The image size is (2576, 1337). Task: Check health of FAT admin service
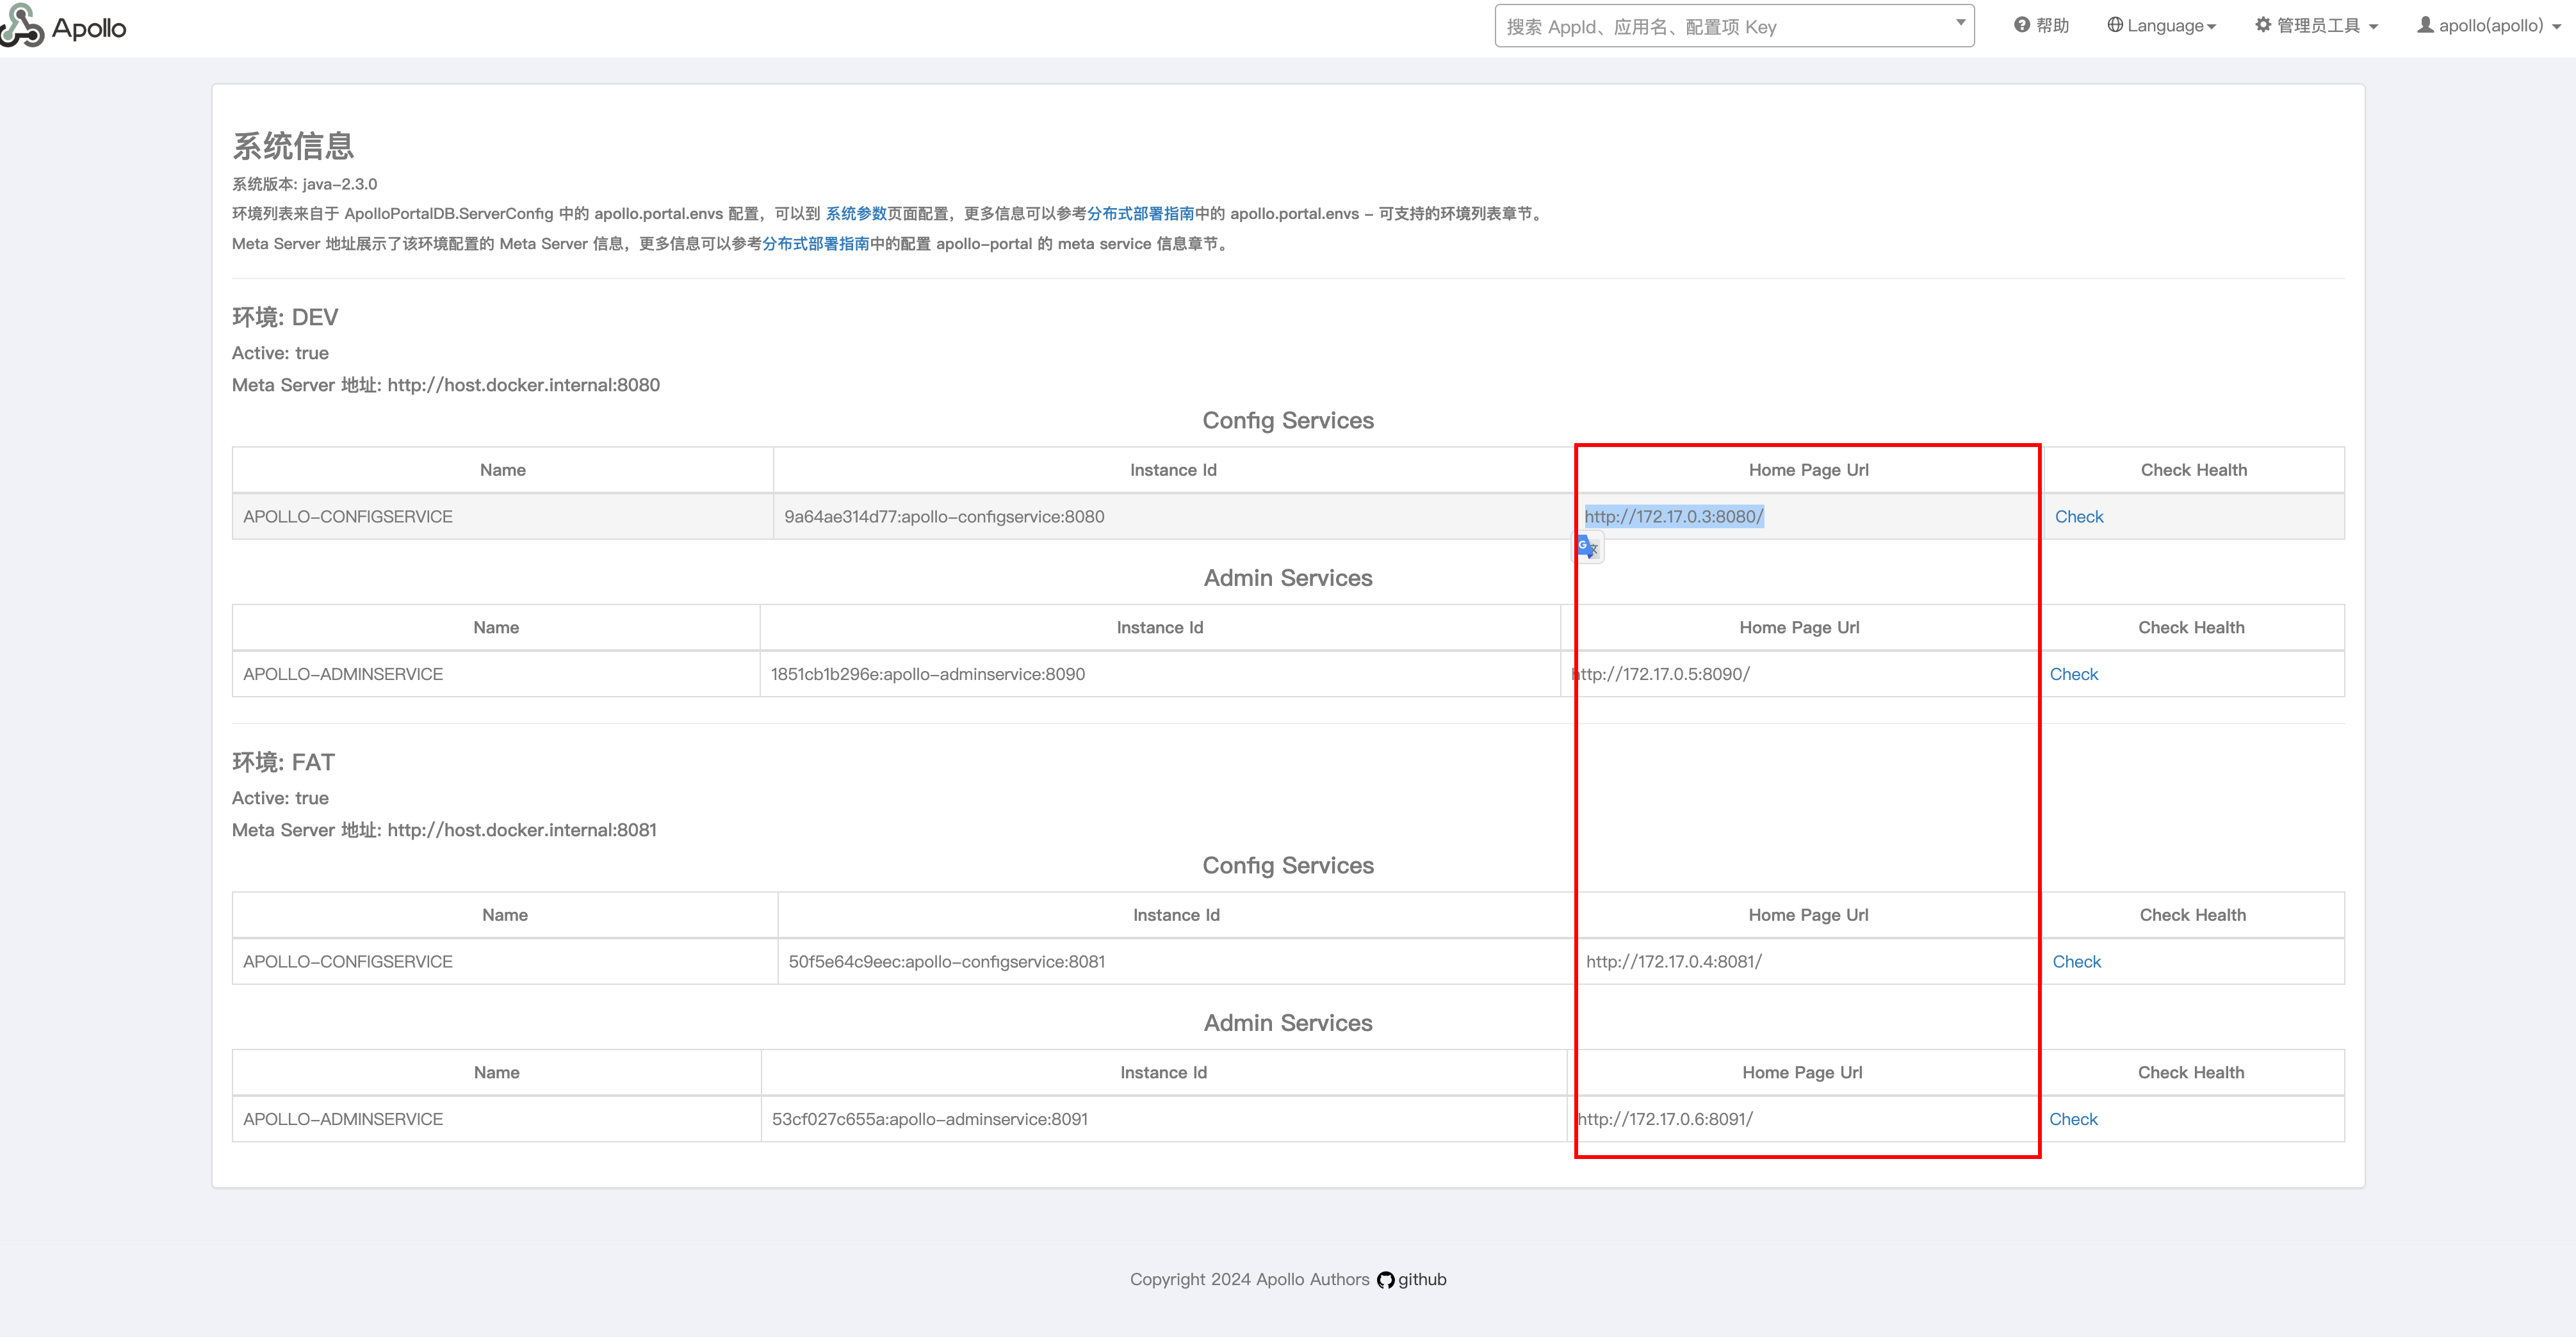tap(2073, 1120)
